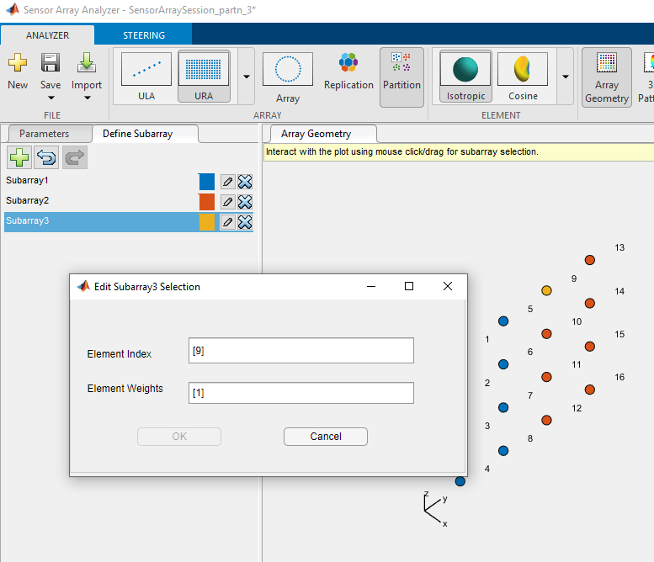Viewport: 654px width, 562px height.
Task: Edit Subarray1 with pencil icon
Action: pyautogui.click(x=227, y=182)
